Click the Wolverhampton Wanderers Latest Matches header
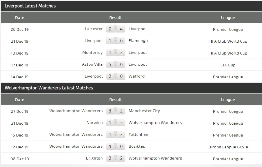The image size is (262, 167). pyautogui.click(x=49, y=88)
